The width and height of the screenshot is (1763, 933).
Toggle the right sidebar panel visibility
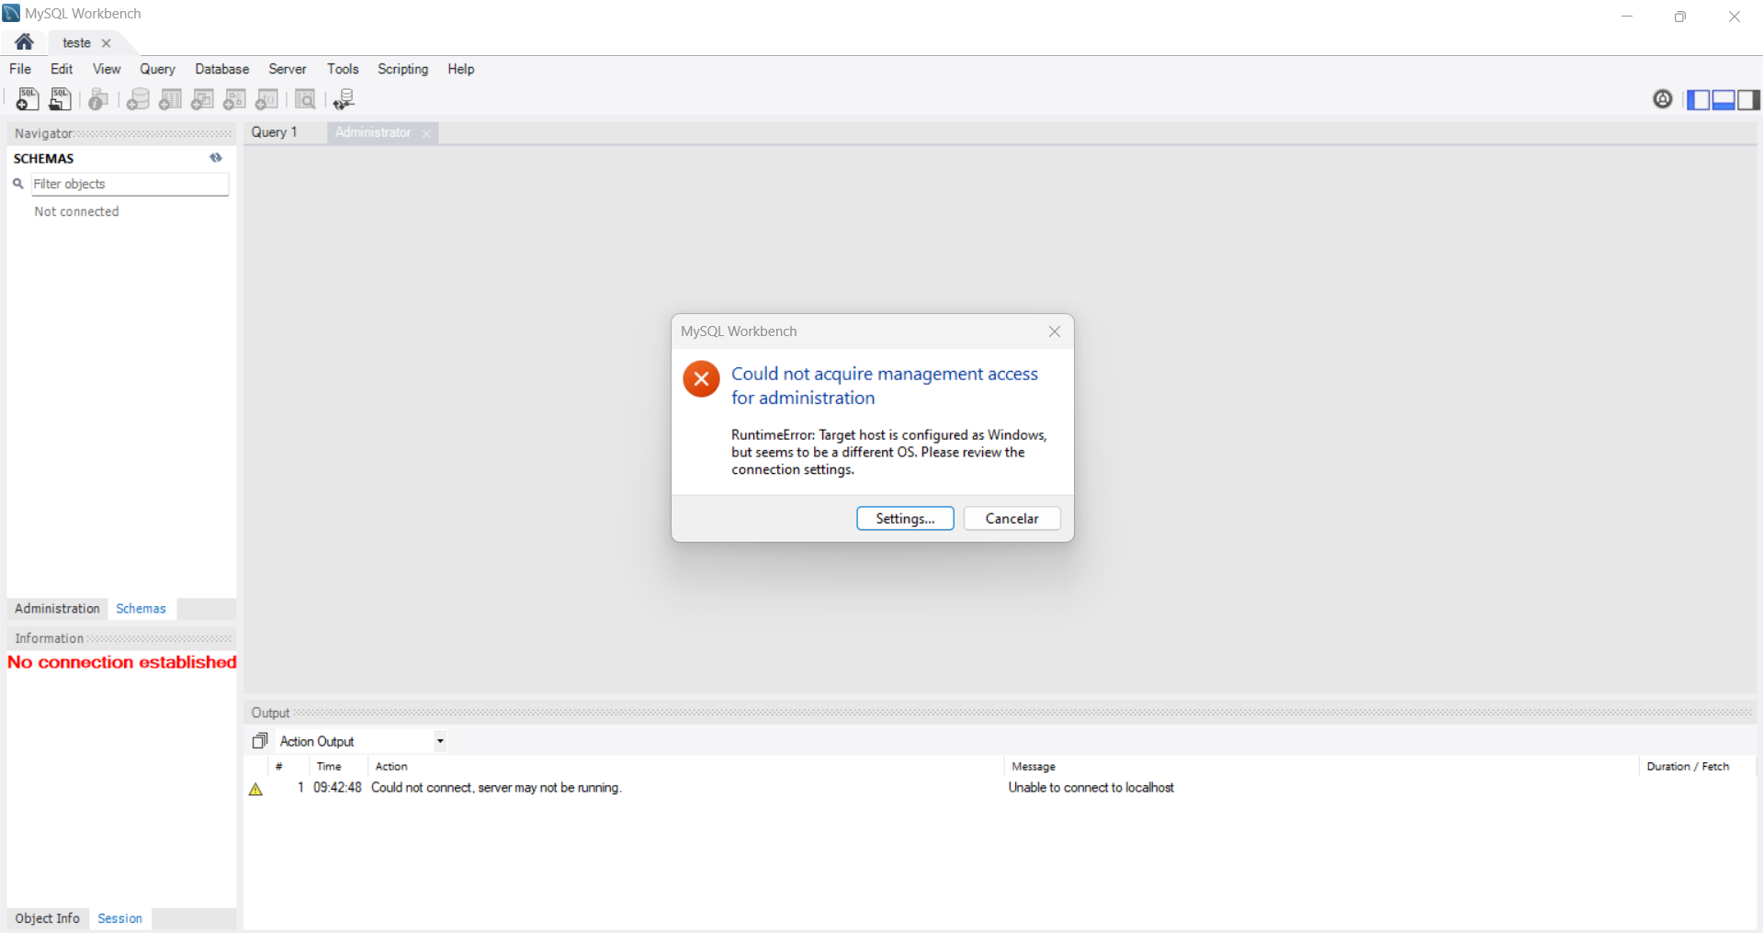click(1748, 99)
